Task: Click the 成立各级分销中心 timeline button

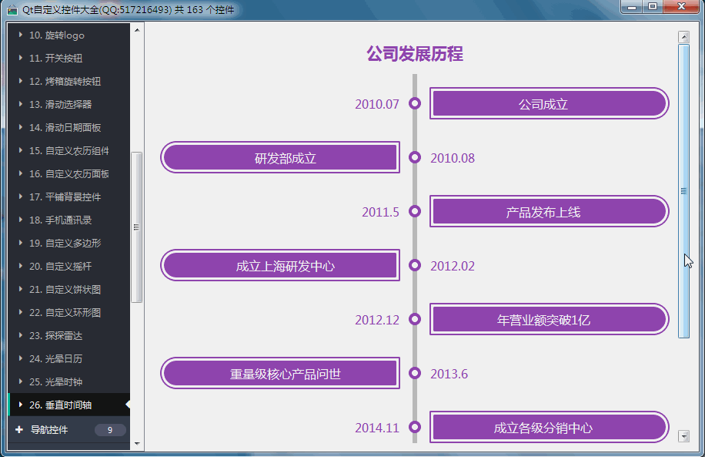Action: point(549,427)
